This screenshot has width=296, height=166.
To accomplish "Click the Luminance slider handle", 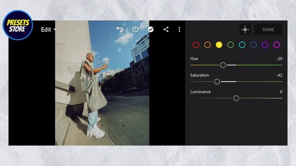I will pos(236,98).
